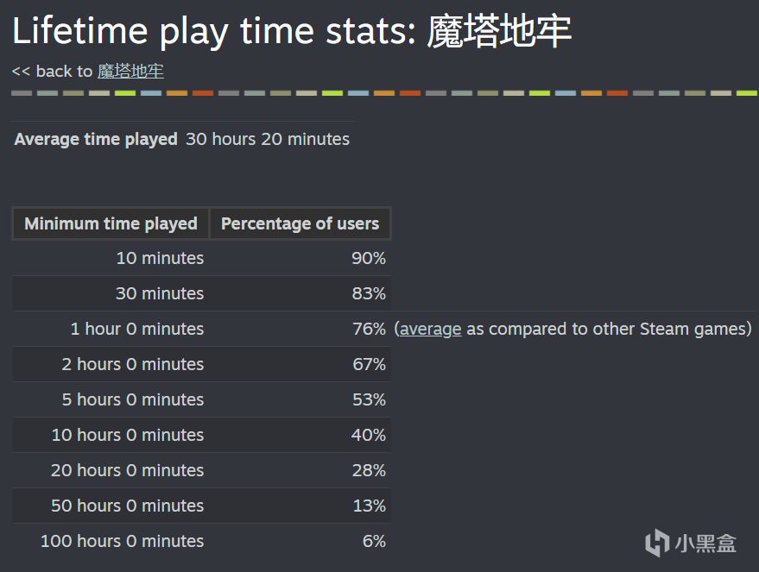The image size is (759, 572).
Task: Click the "30 minutes" row label
Action: point(160,293)
